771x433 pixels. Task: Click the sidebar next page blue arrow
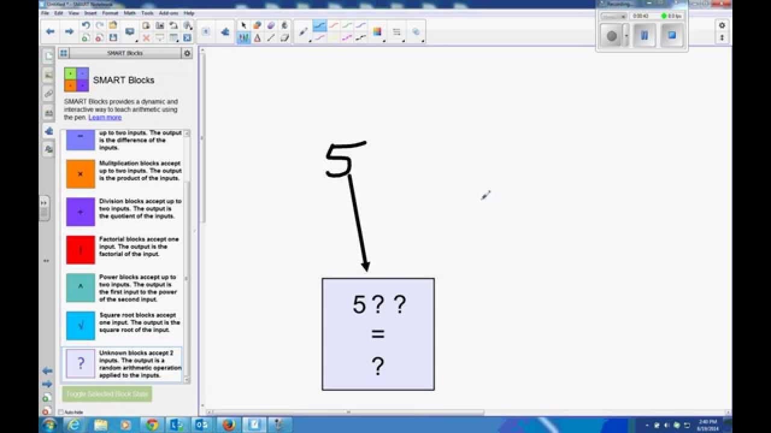point(48,384)
